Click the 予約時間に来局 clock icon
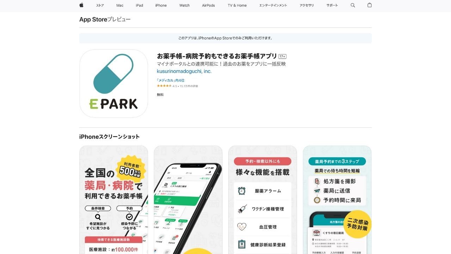451x254 pixels. (x=317, y=200)
